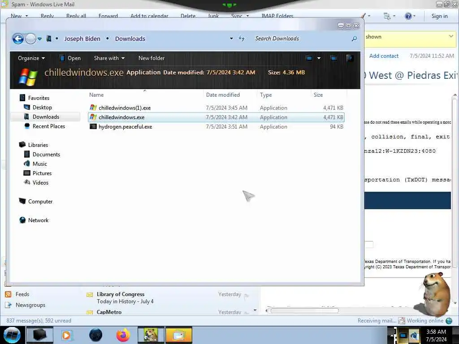Click Favorites in navigation pane
Image resolution: width=459 pixels, height=344 pixels.
click(x=39, y=98)
